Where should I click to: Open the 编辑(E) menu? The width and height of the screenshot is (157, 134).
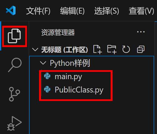click(x=72, y=11)
